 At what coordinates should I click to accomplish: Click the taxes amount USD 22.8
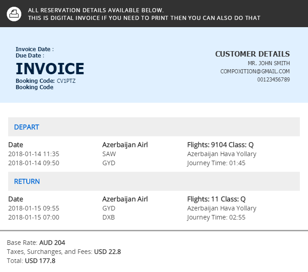pyautogui.click(x=107, y=252)
